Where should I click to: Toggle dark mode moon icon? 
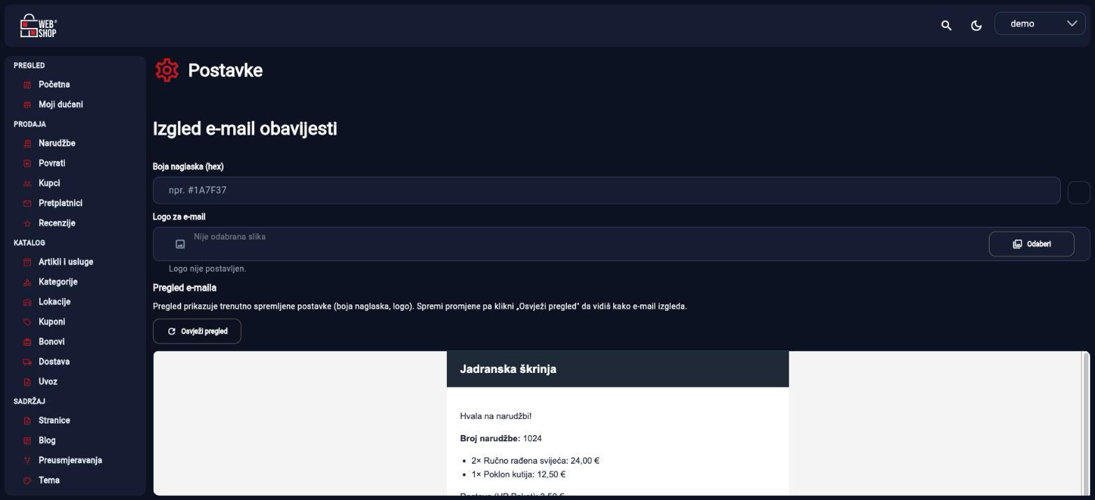976,25
